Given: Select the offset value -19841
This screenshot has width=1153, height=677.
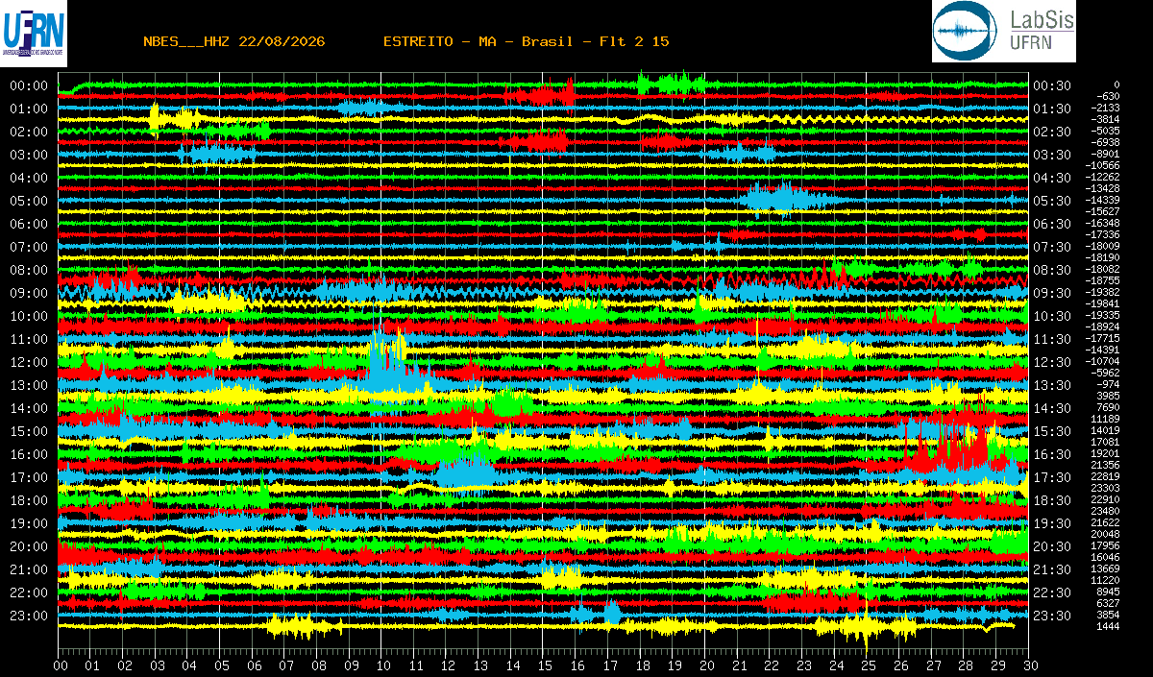Looking at the screenshot, I should point(1102,303).
